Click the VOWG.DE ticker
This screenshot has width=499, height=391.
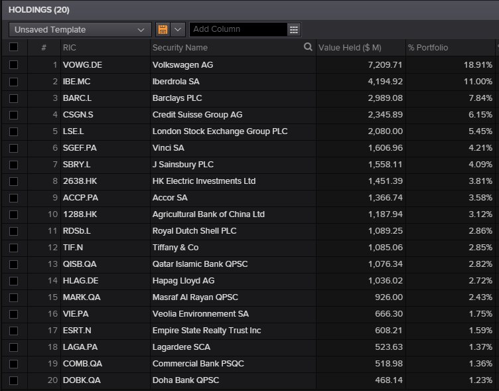[82, 65]
